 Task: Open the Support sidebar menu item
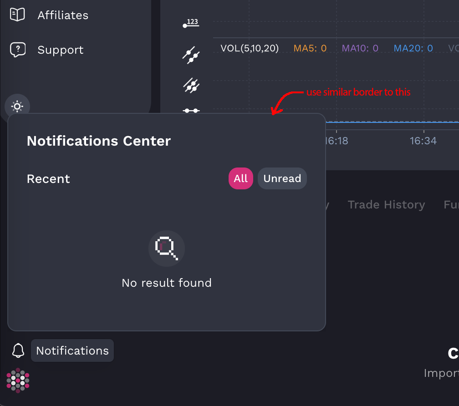click(x=60, y=50)
